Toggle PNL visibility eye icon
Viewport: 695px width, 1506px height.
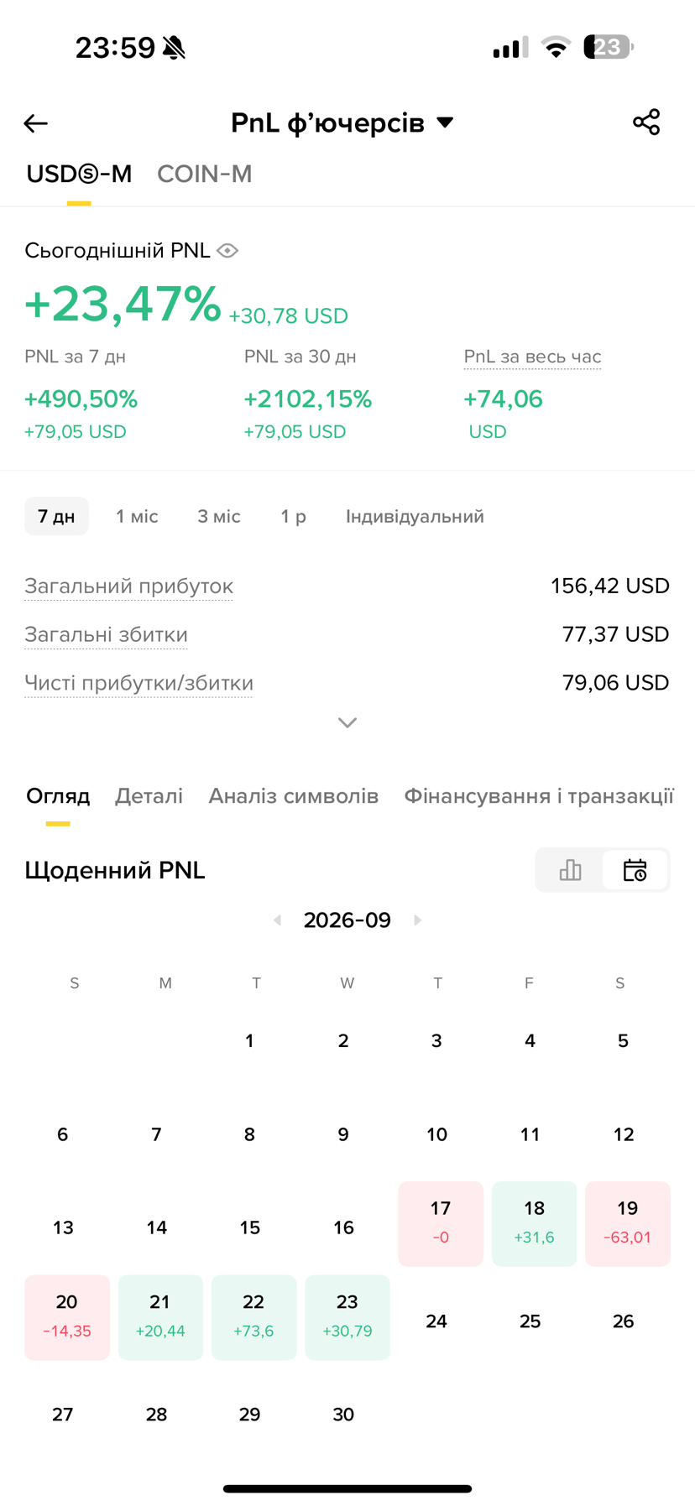click(227, 251)
